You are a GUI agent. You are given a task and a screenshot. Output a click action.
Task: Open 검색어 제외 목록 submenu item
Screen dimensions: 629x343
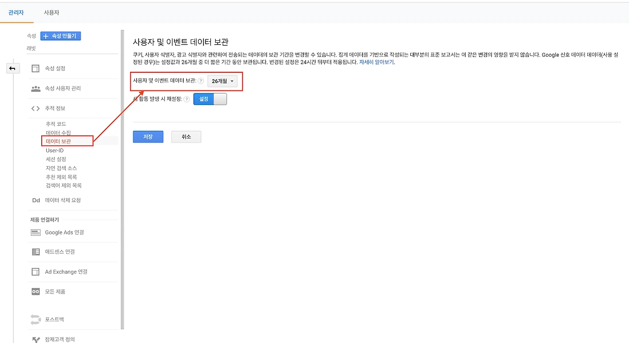(64, 186)
